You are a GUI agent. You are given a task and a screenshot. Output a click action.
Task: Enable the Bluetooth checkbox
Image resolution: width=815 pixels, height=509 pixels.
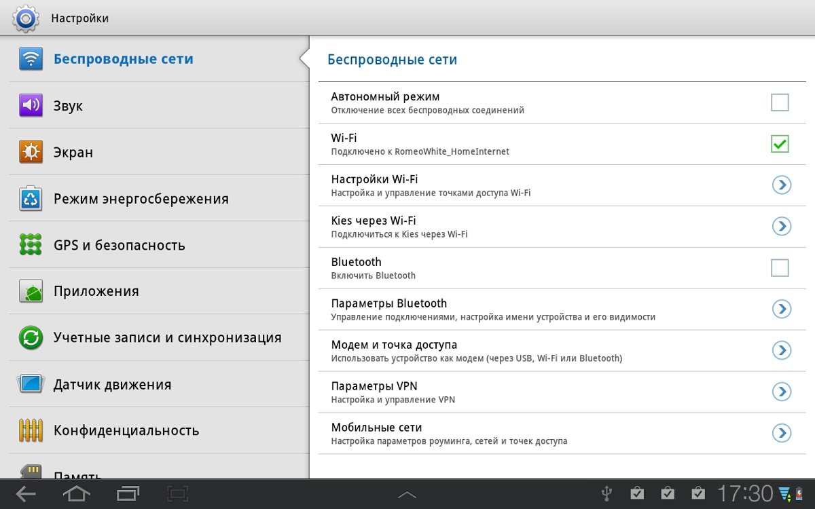[780, 268]
